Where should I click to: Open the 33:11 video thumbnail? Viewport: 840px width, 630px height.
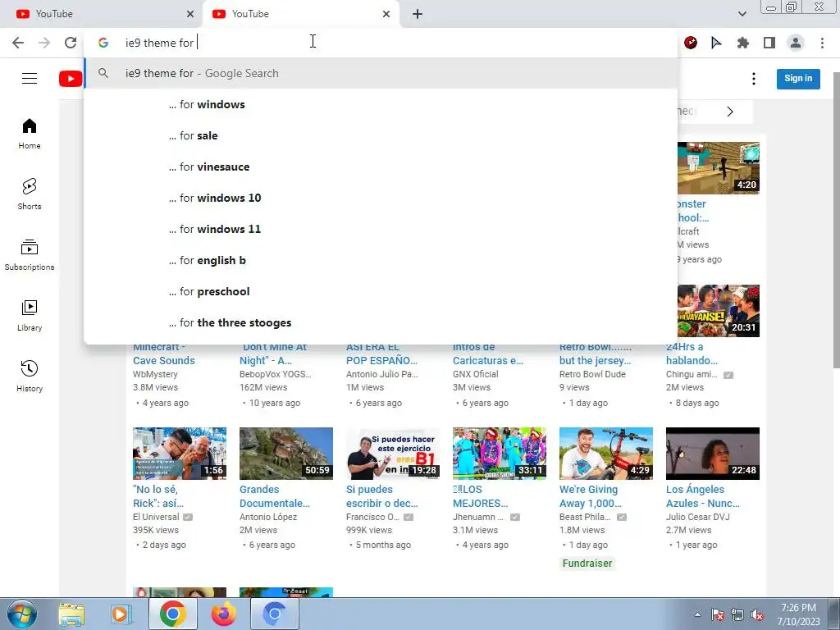tap(500, 453)
